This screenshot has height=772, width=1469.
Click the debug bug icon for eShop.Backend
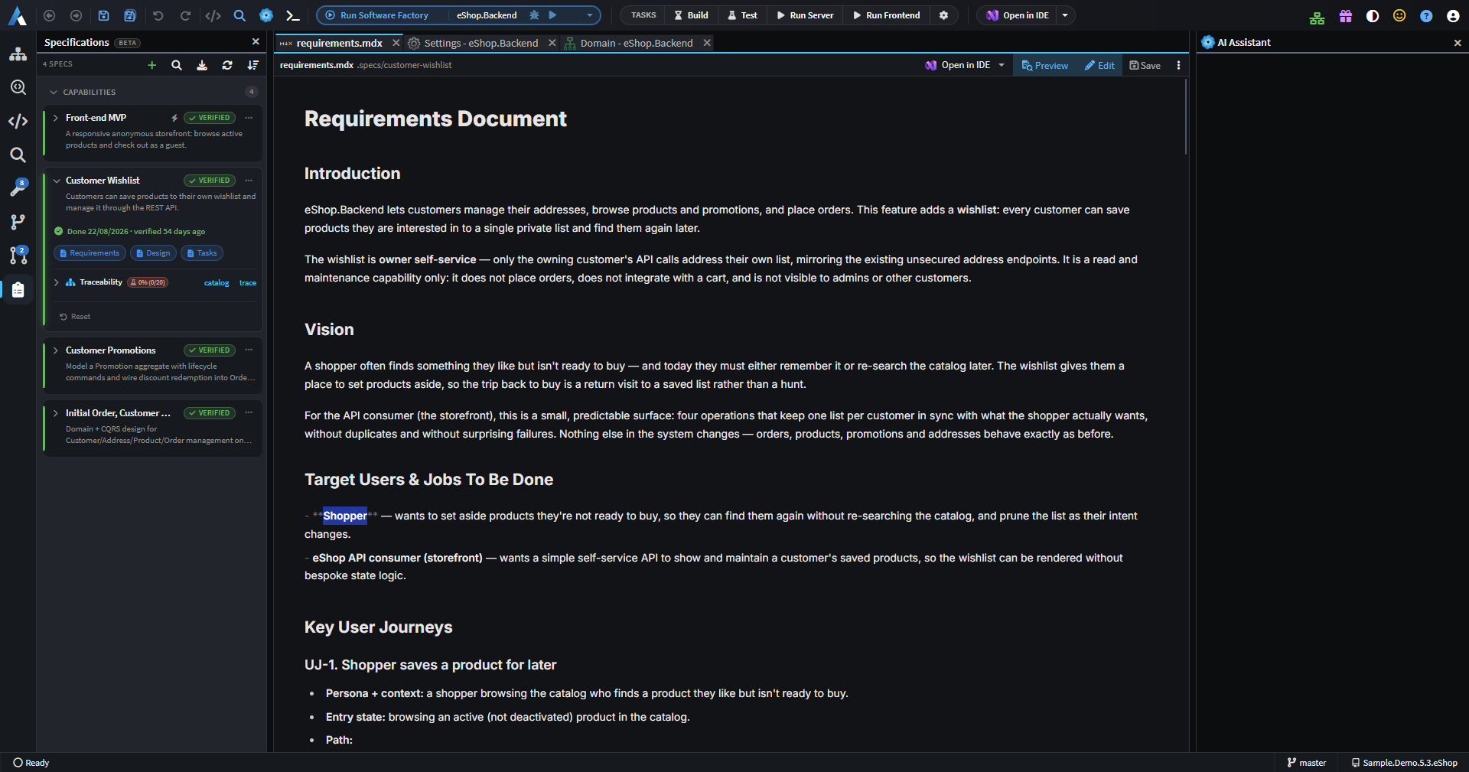[x=534, y=15]
